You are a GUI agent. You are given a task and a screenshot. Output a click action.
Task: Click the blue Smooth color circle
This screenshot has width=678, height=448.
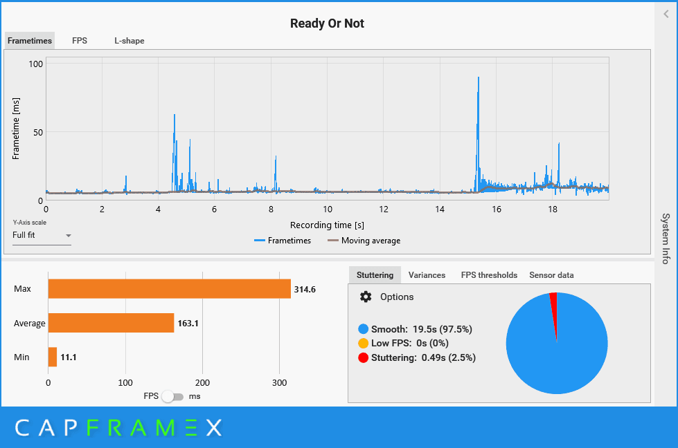tap(363, 329)
